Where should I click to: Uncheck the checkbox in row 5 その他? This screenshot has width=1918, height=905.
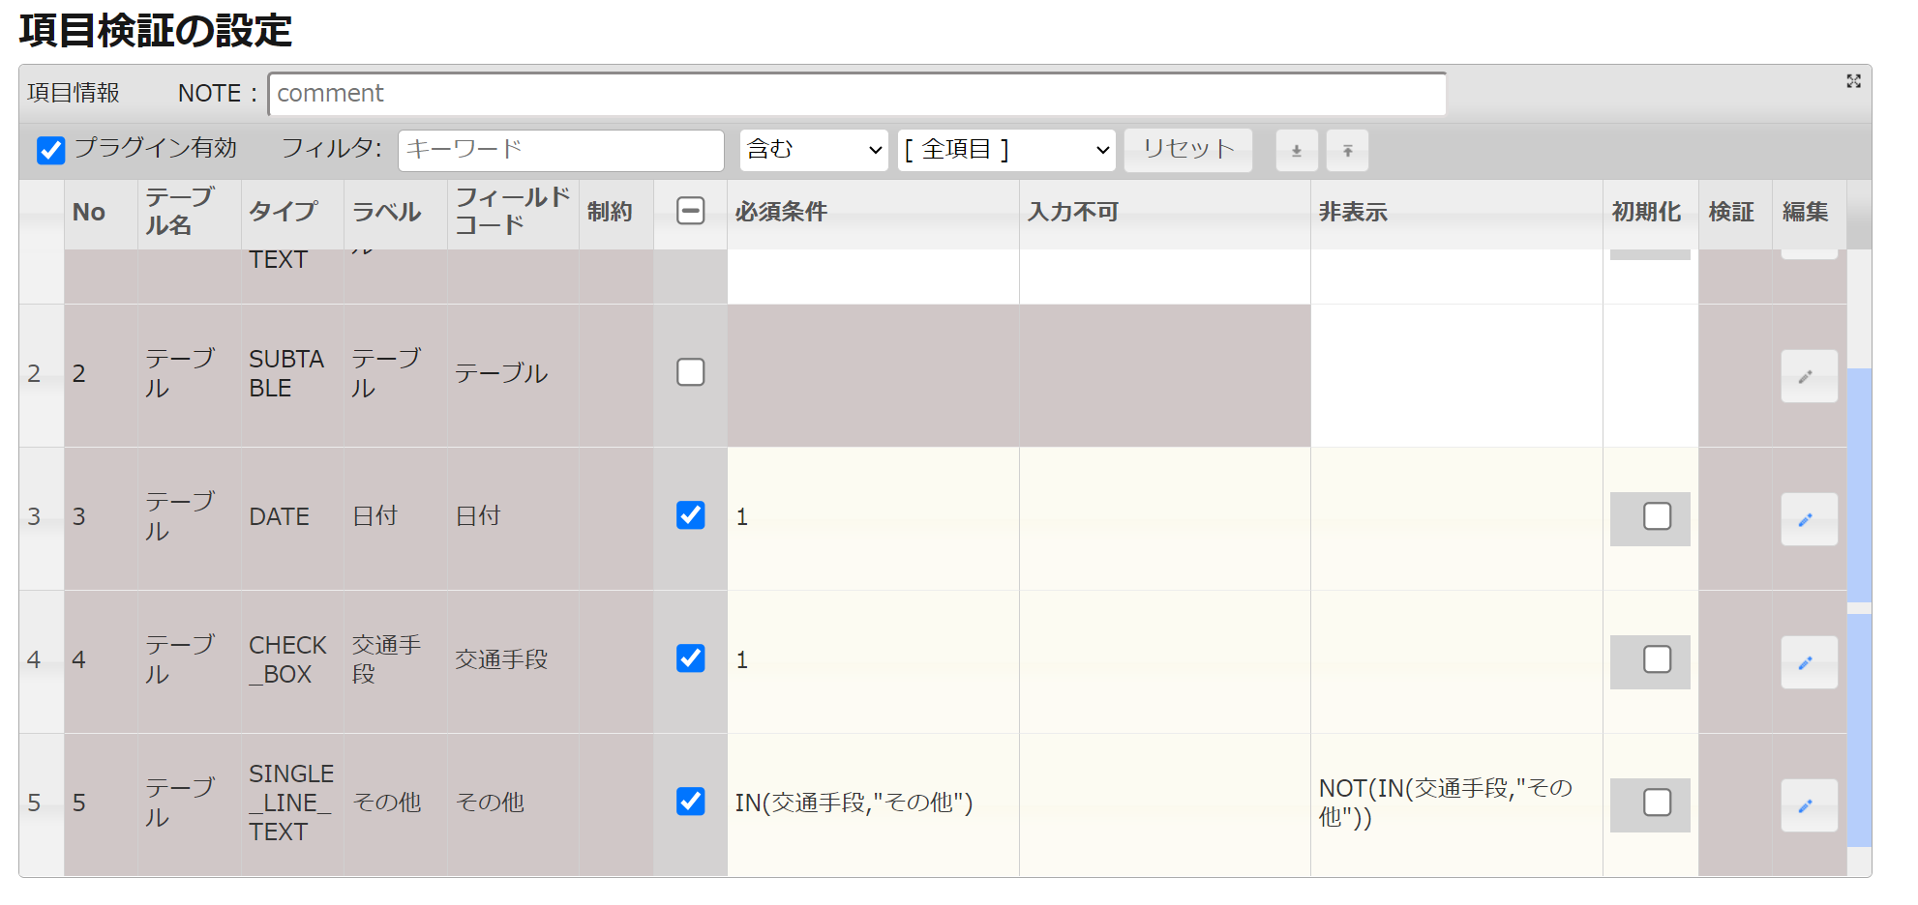690,802
